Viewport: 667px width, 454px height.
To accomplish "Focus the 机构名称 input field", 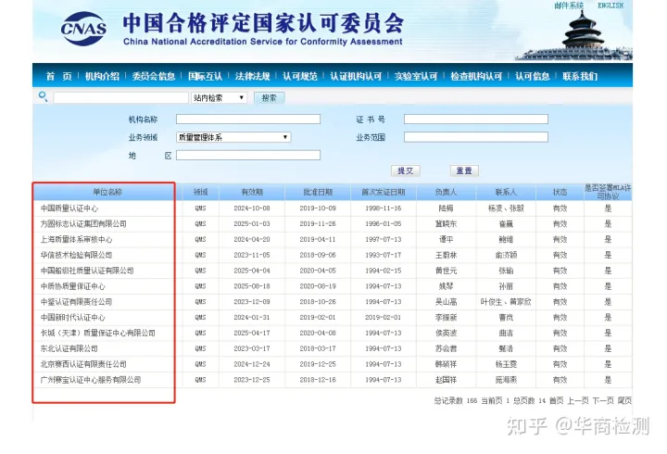I will (248, 120).
